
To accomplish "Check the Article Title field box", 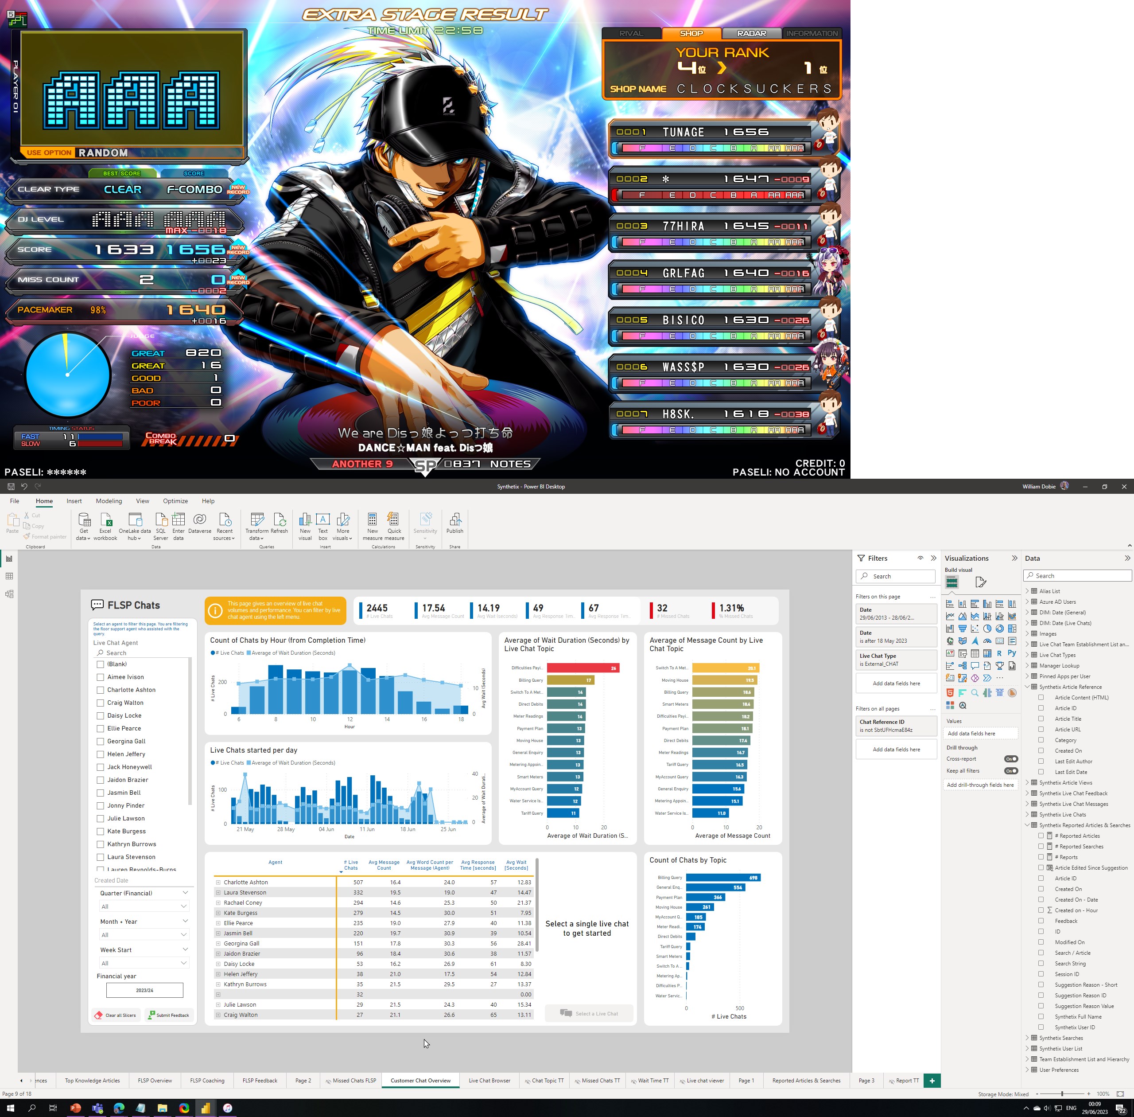I will click(x=1041, y=719).
